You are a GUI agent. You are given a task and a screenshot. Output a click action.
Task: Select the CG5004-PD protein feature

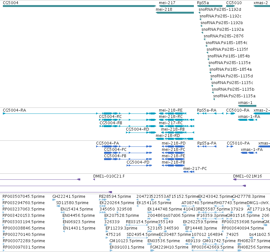tap(139, 165)
